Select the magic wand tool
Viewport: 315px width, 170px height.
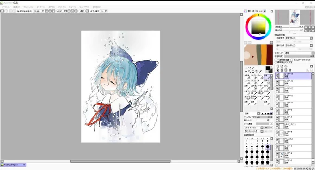coord(253,68)
